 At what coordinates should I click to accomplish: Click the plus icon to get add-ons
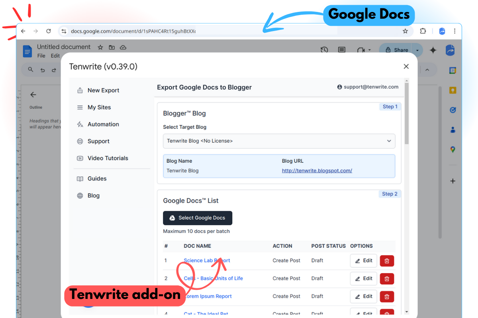[453, 181]
